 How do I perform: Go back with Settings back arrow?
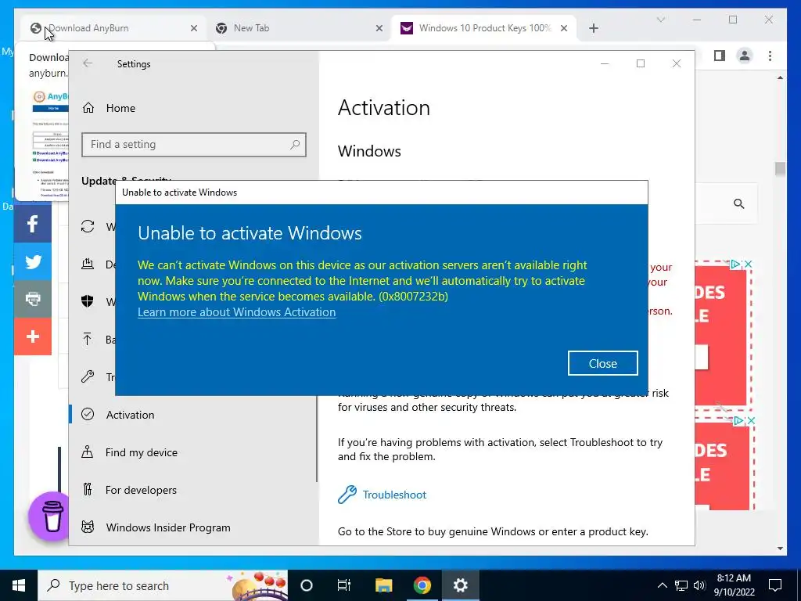[x=88, y=63]
